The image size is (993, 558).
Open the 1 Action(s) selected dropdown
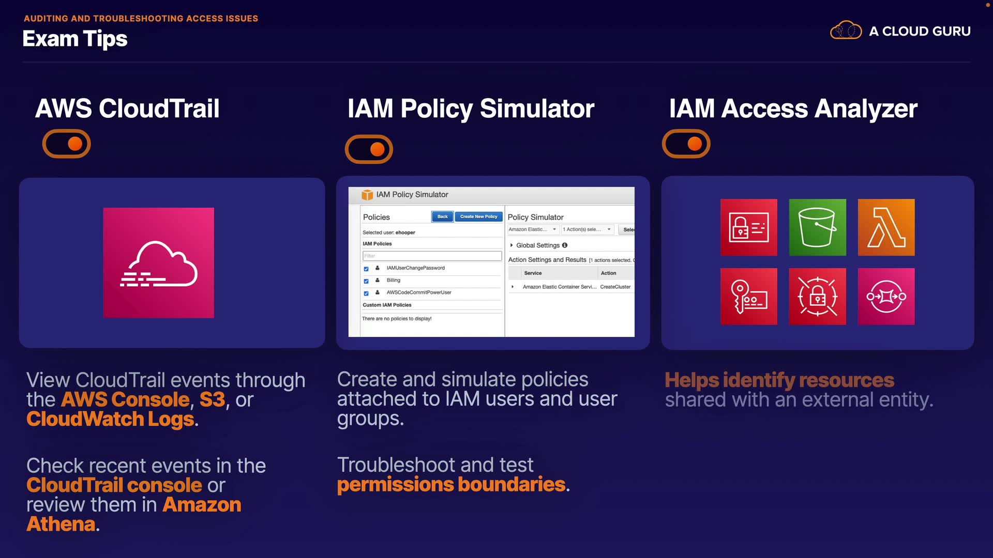tap(587, 229)
